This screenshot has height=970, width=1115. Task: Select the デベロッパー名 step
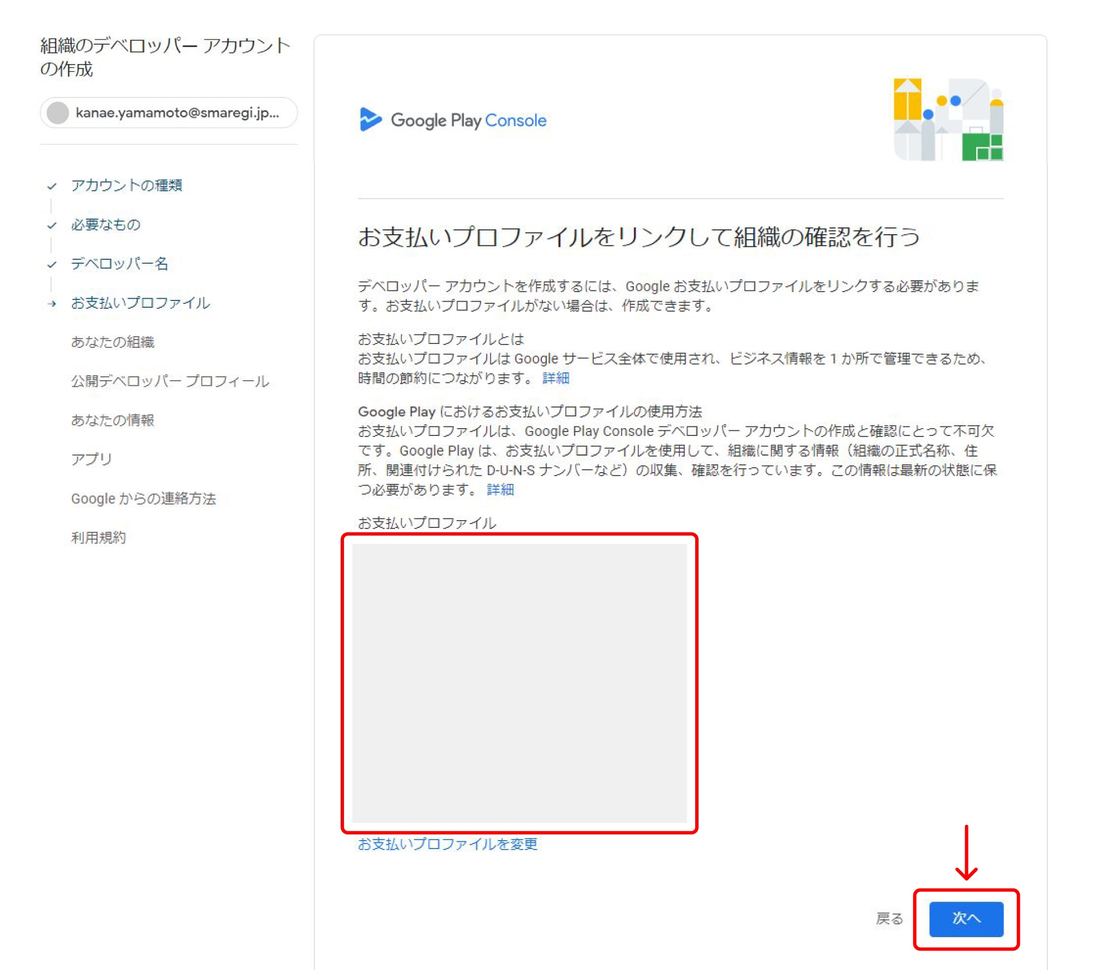coord(119,264)
